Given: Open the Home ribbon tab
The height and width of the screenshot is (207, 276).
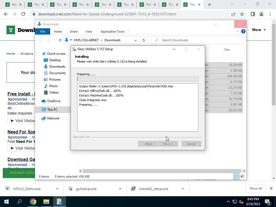Looking at the screenshot, I should (58, 32).
